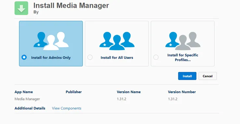Click the green download package icon

click(x=21, y=8)
